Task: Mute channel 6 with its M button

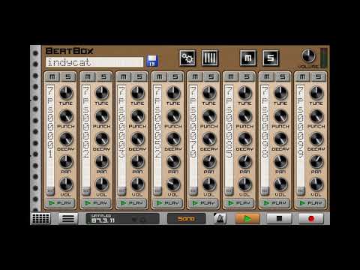Action: click(x=231, y=77)
